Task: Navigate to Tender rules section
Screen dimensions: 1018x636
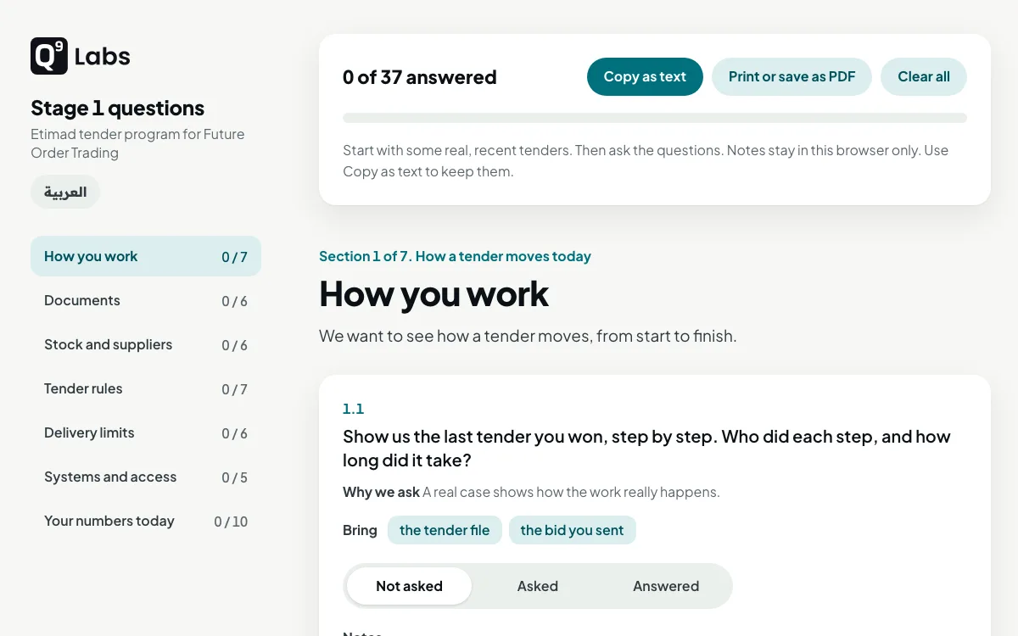Action: (x=146, y=388)
